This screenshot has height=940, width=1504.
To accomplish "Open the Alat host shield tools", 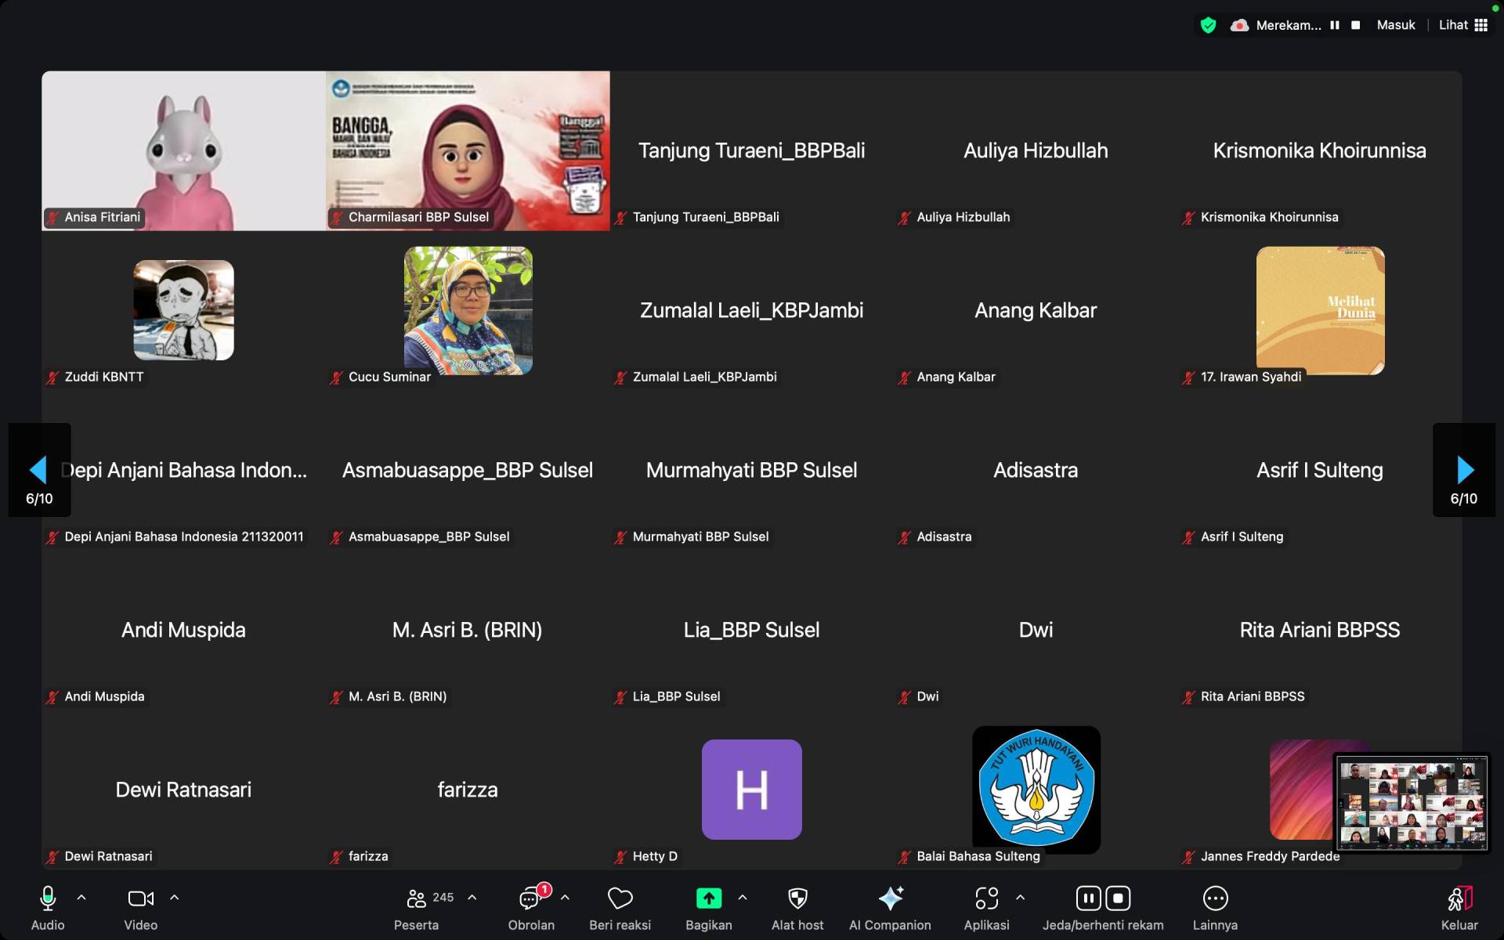I will coord(797,899).
